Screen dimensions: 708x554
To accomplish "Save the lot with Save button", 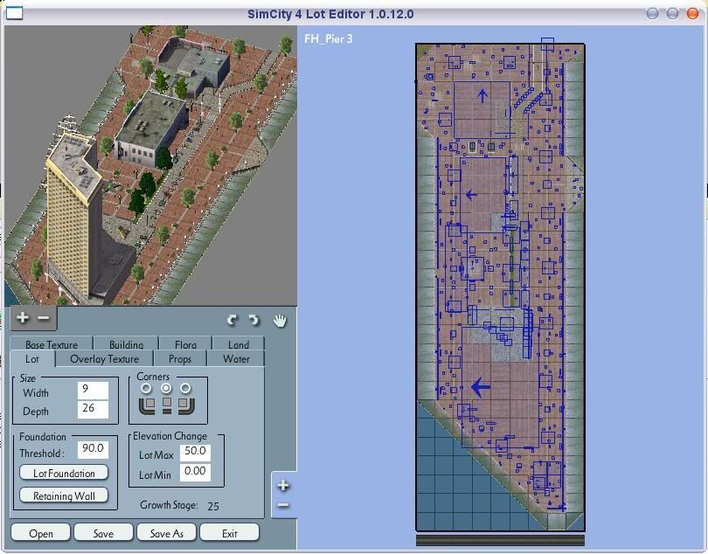I will pos(103,533).
